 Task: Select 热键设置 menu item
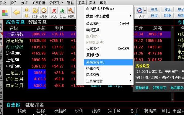click(109, 69)
